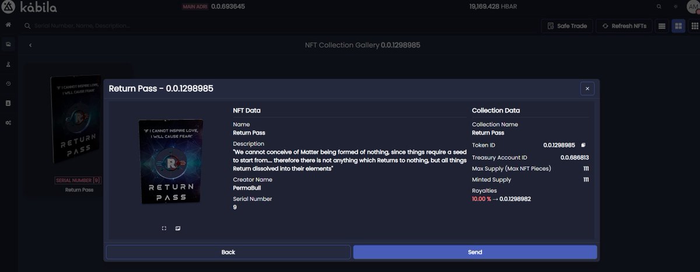The image size is (700, 272).
Task: Open the NFT gallery sidebar icon
Action: tap(8, 44)
